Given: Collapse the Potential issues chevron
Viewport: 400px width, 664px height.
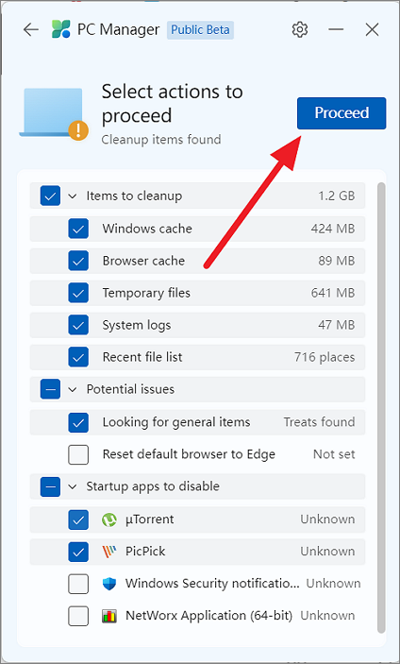Looking at the screenshot, I should coord(73,389).
